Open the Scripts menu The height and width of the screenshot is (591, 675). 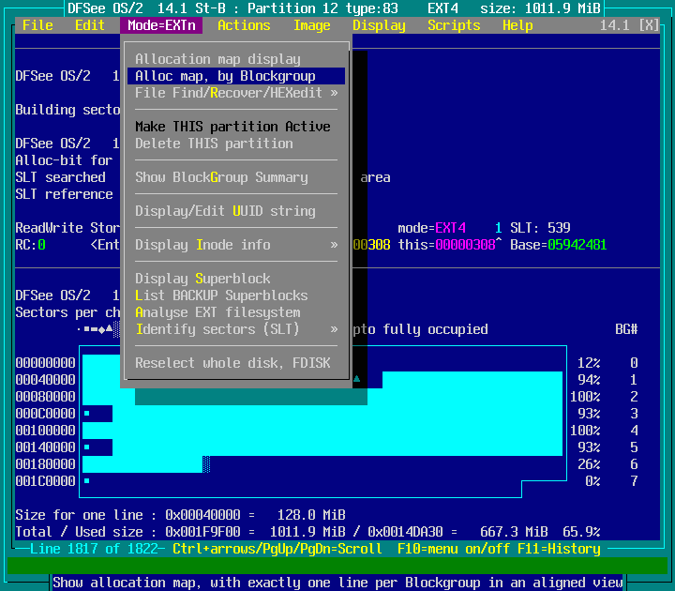point(454,25)
